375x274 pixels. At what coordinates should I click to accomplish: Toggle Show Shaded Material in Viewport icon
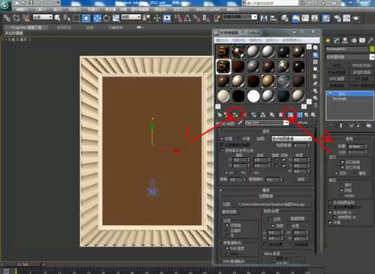pos(290,115)
